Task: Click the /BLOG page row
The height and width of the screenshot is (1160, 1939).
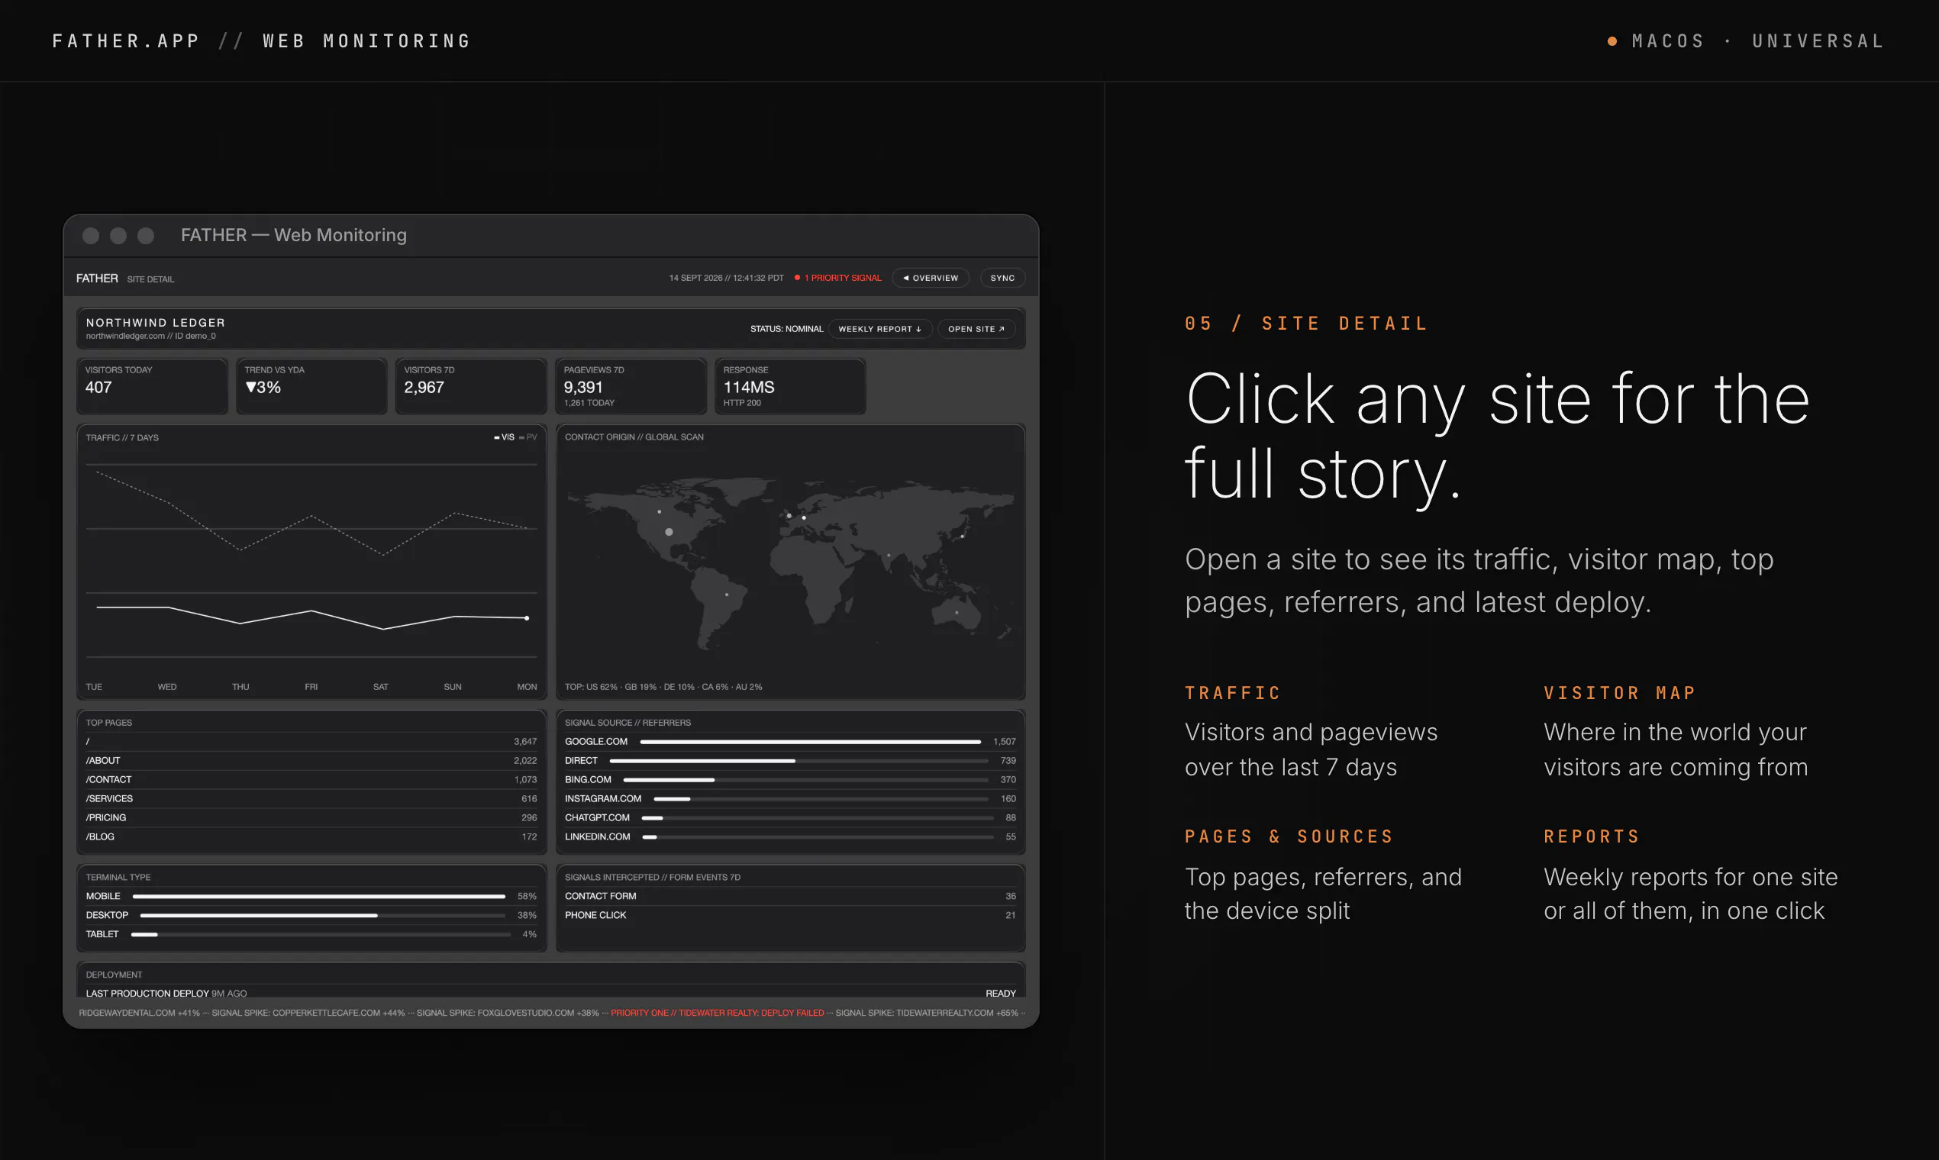Action: point(311,836)
